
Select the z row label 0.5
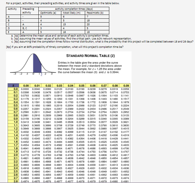13,105
